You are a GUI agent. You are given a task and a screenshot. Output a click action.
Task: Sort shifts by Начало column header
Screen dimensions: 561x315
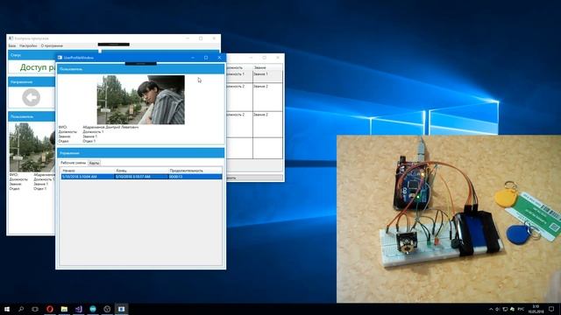(88, 171)
